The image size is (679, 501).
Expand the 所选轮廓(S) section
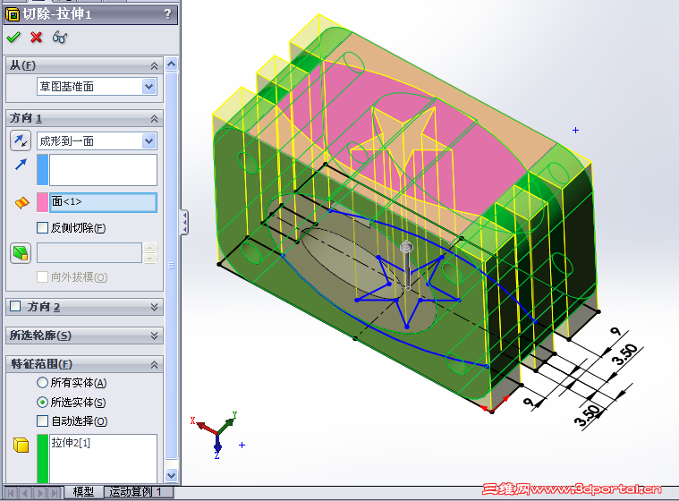coord(154,335)
